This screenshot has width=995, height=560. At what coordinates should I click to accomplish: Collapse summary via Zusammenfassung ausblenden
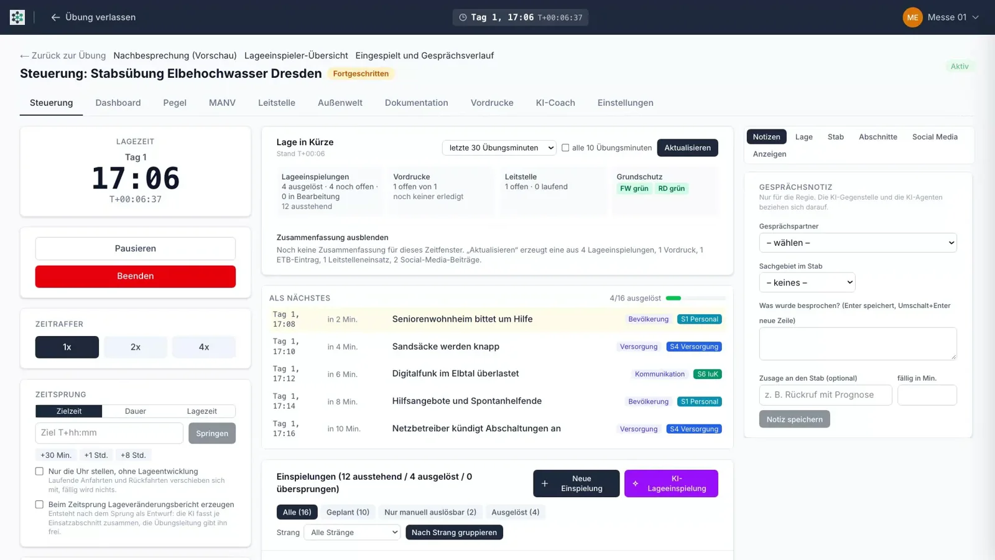[332, 238]
